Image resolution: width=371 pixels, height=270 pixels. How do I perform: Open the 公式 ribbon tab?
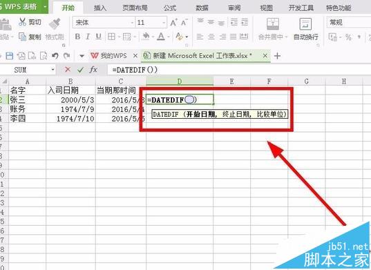pyautogui.click(x=170, y=8)
